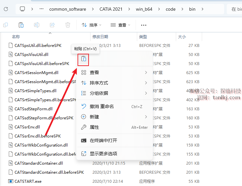Viewport: 242px width, 186px height.
Task: Open the 排序方式 submenu in the context menu
Action: coord(114,83)
